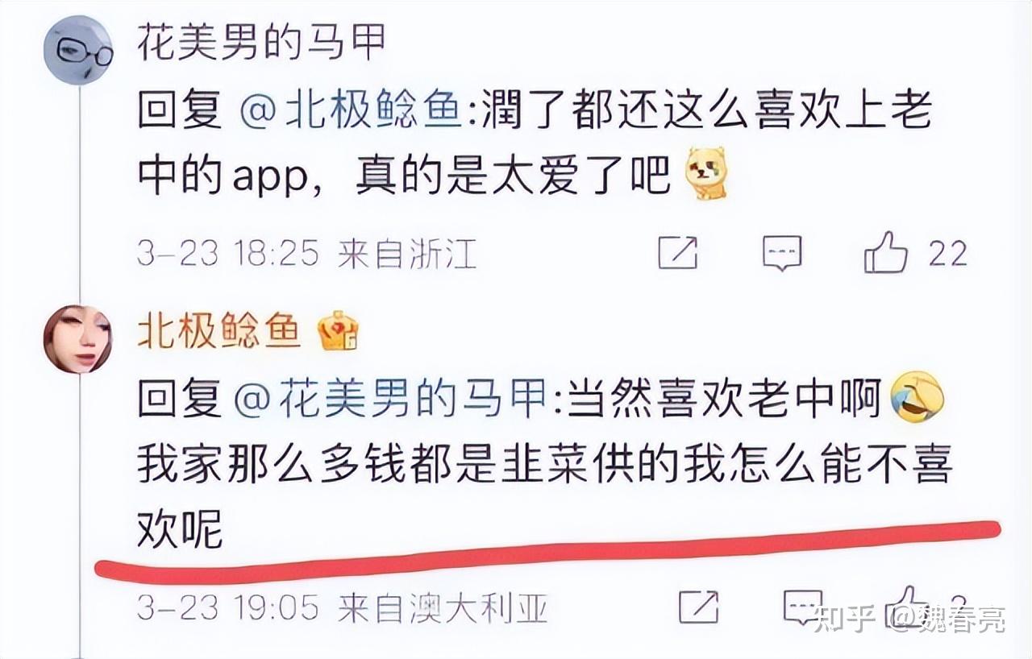This screenshot has width=1032, height=659.
Task: Share the comment from 浙江
Action: (x=677, y=253)
